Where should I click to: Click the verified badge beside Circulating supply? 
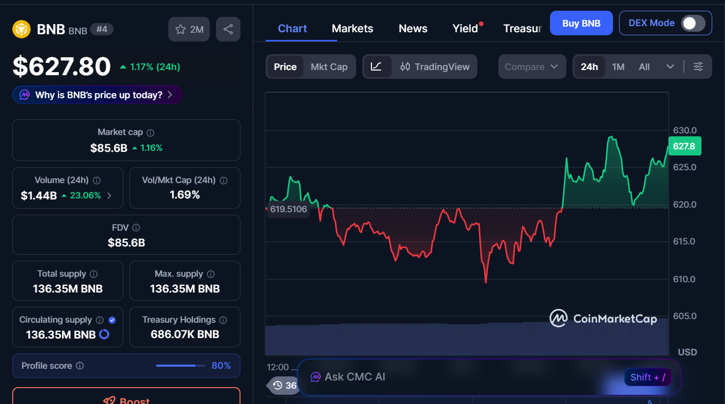click(x=112, y=320)
